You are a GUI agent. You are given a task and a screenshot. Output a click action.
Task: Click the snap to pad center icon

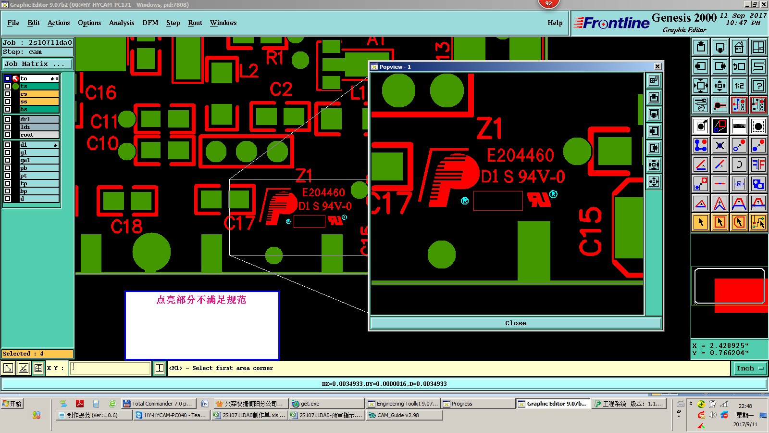point(720,105)
